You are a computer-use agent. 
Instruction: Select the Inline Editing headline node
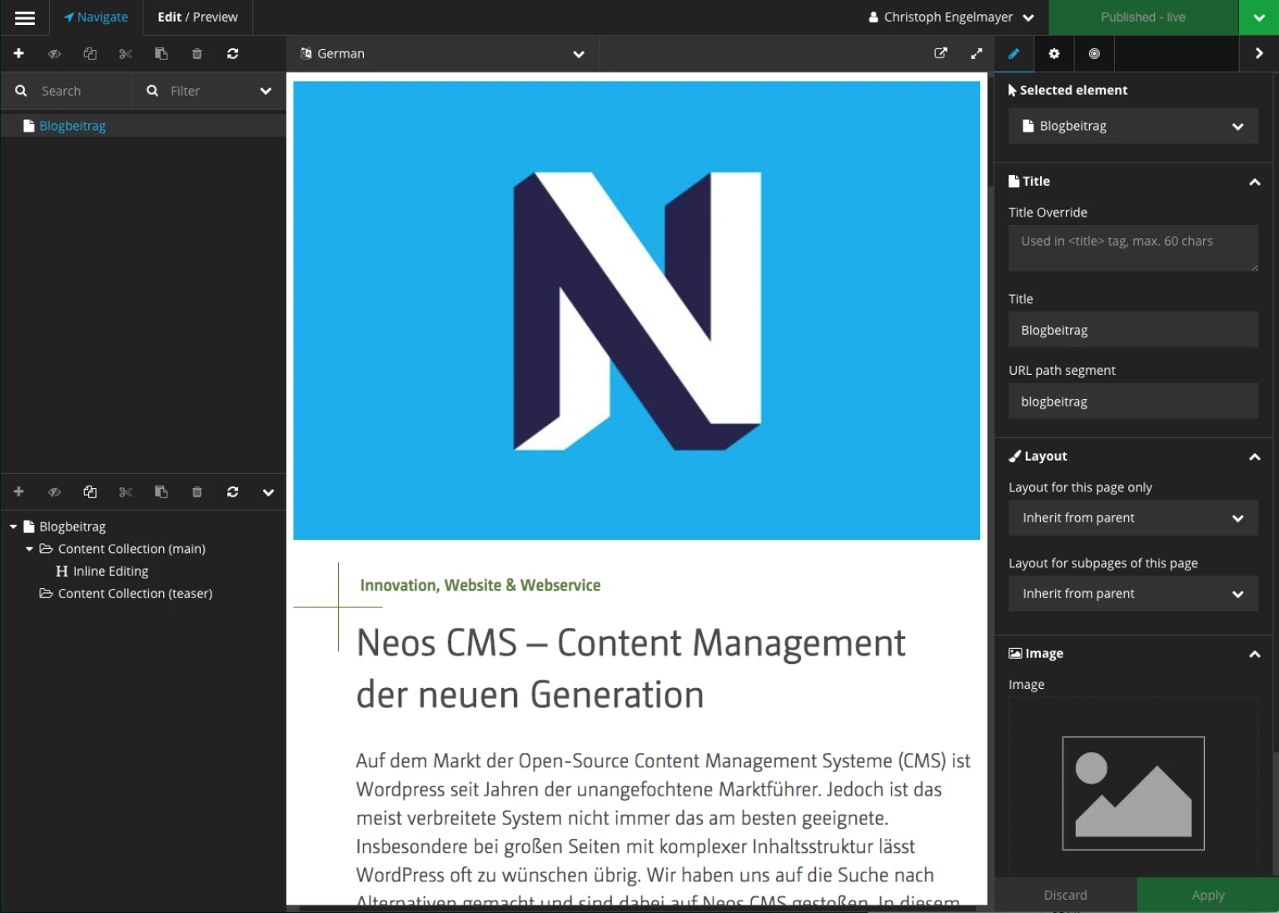click(111, 571)
